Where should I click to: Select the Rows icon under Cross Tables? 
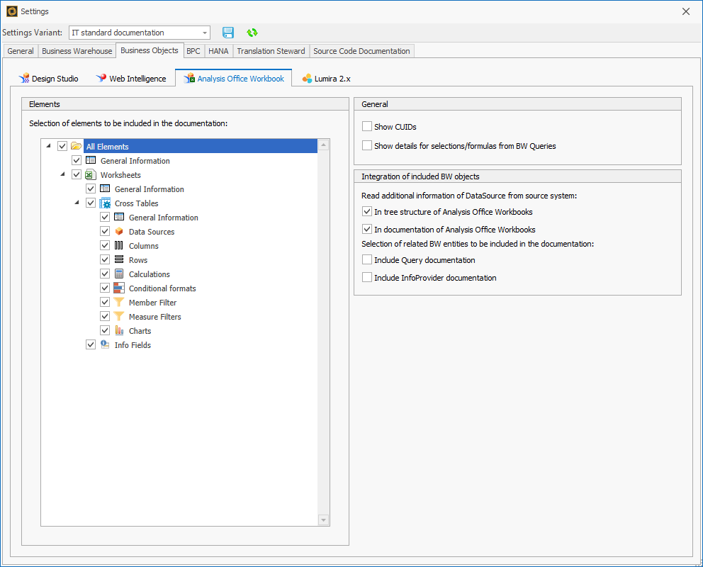118,259
